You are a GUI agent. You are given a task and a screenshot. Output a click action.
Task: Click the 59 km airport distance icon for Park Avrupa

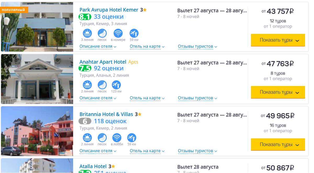coord(134,34)
